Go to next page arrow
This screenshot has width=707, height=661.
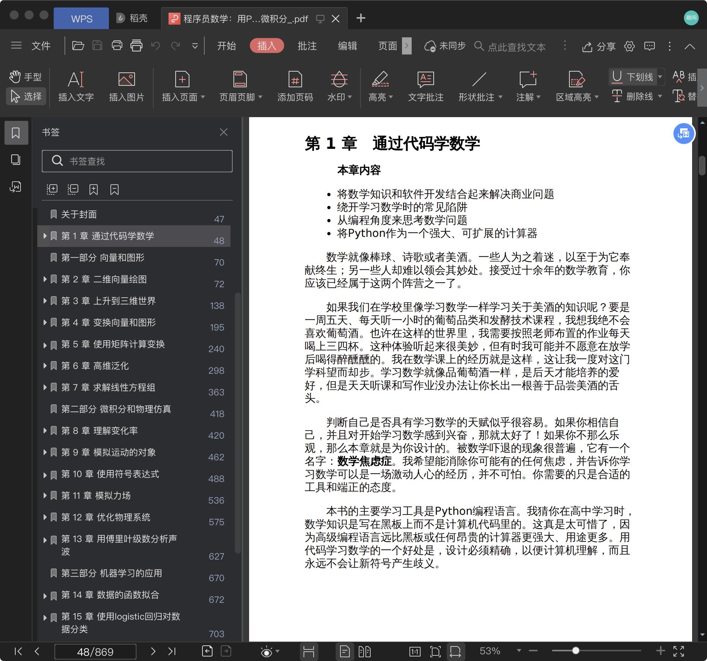click(x=153, y=651)
